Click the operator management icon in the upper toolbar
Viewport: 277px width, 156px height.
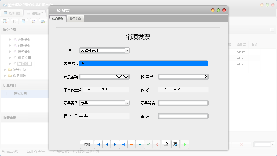tap(33, 21)
